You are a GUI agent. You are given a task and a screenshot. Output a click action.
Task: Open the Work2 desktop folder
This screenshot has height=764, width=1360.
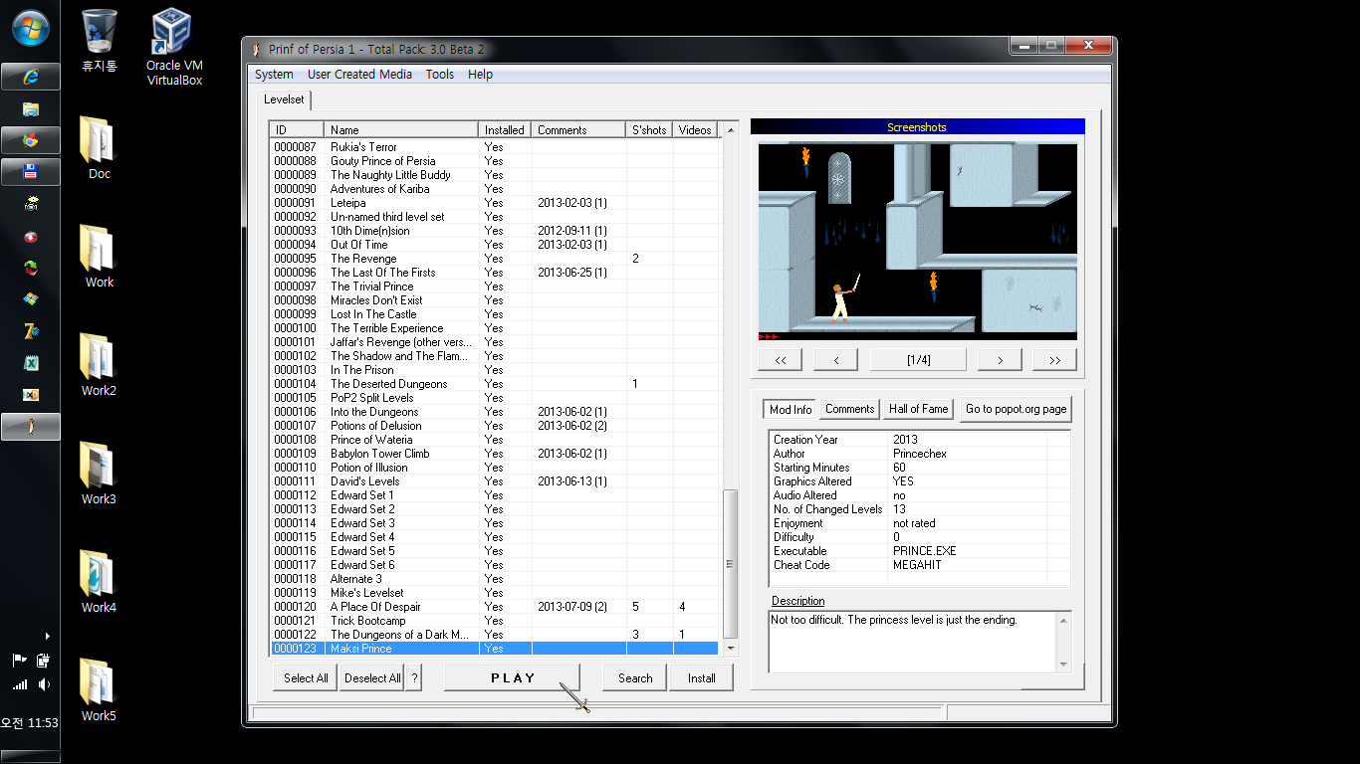99,364
